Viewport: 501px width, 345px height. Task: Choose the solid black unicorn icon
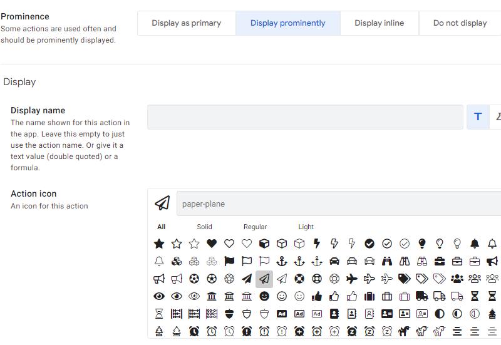pyautogui.click(x=405, y=331)
